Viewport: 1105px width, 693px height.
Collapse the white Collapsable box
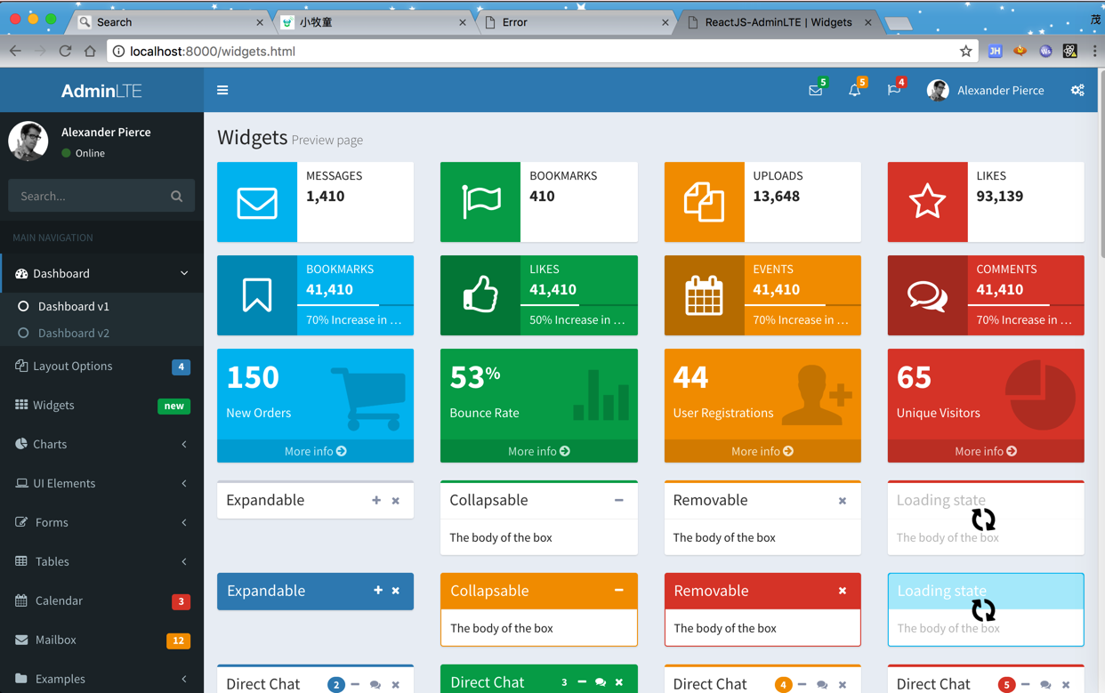click(x=618, y=501)
